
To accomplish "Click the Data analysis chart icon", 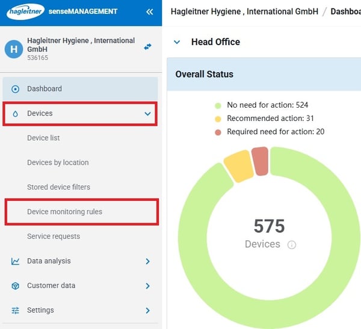I will pyautogui.click(x=16, y=261).
